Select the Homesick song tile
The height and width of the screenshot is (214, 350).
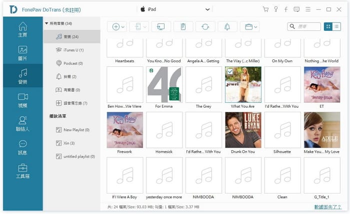coord(164,130)
